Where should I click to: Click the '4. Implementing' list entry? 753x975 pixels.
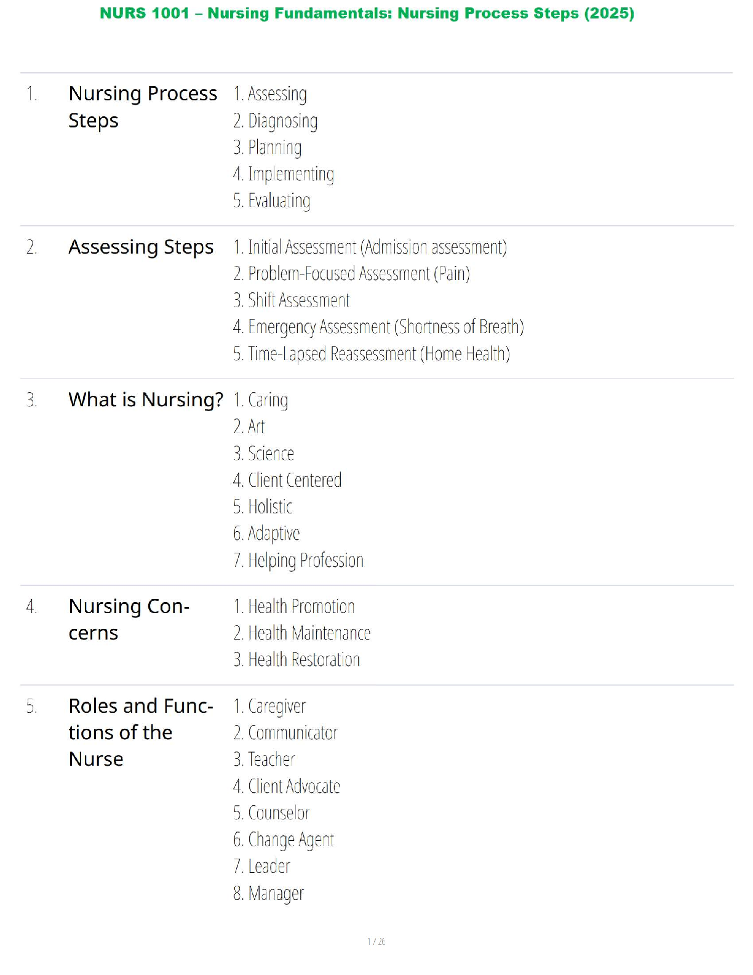(284, 174)
